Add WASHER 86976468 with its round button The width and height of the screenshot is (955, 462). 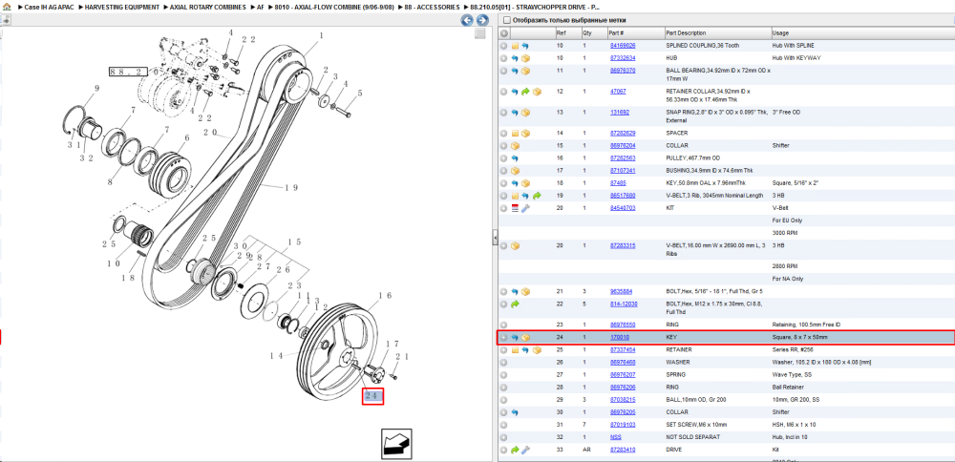[503, 362]
